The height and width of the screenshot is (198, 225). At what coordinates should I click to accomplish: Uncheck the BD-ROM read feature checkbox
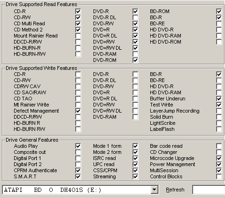219,11
